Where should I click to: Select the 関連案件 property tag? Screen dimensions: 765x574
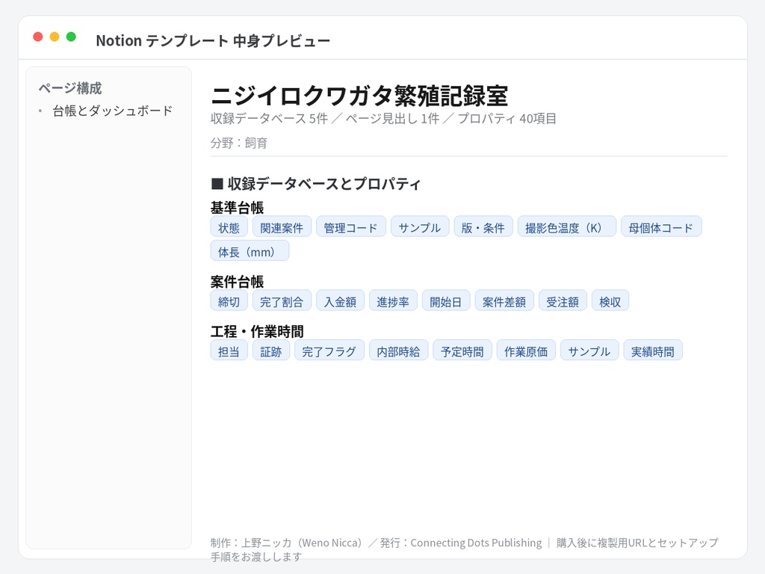click(x=282, y=227)
